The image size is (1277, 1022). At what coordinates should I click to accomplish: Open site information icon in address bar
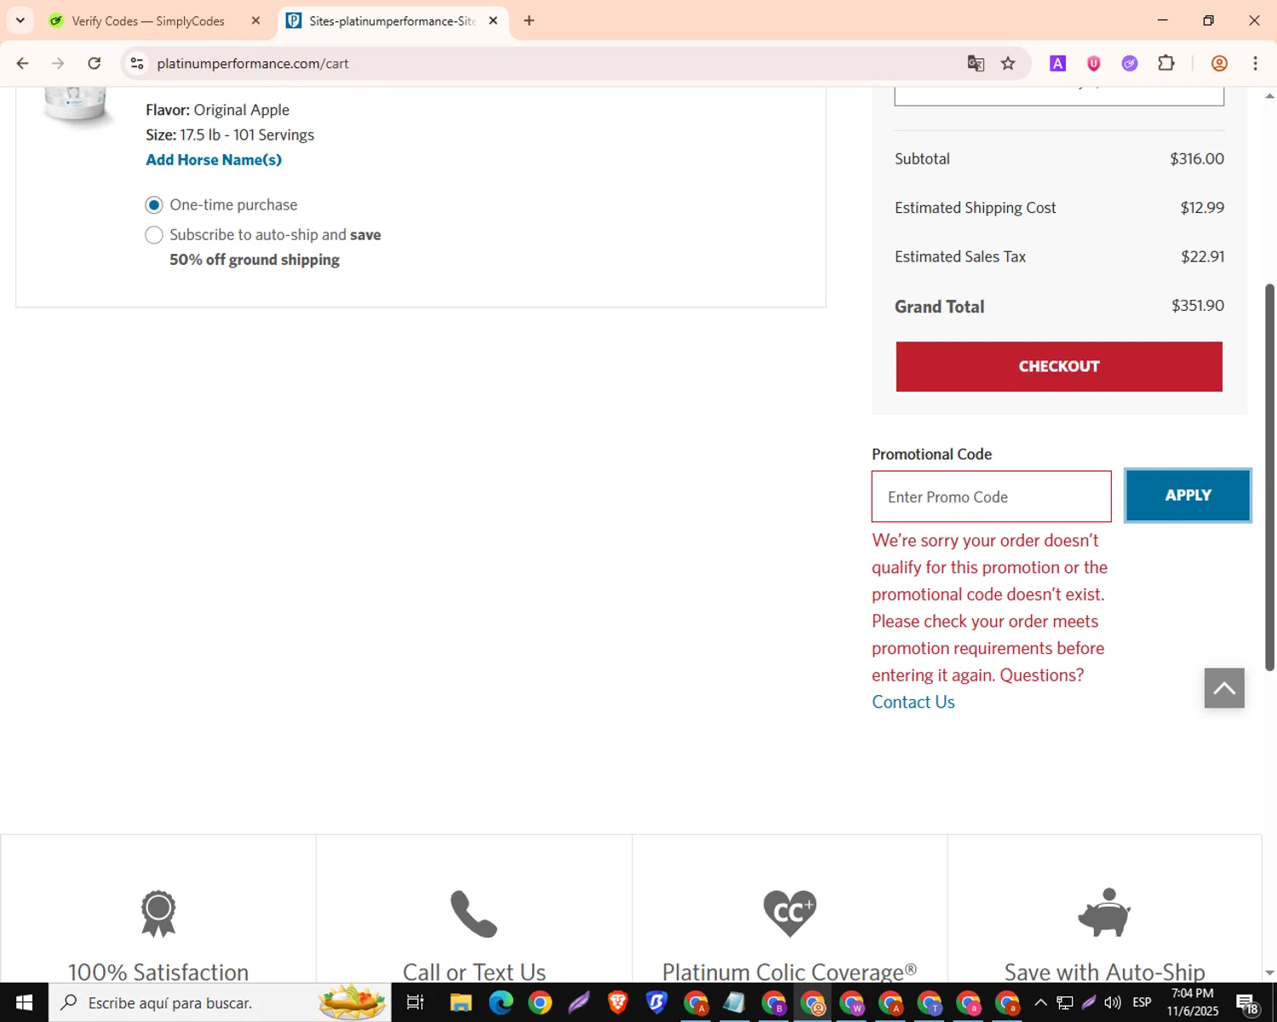click(137, 63)
